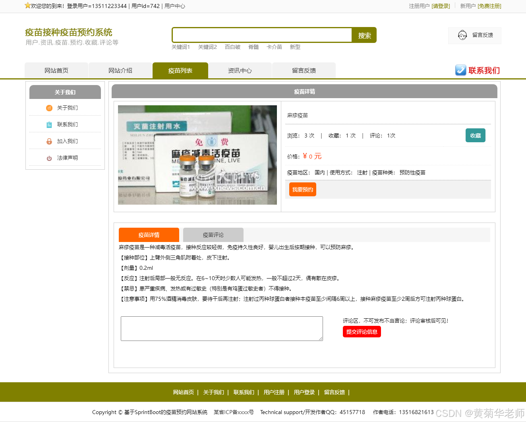Click inside the comment text area
This screenshot has height=422, width=526.
(x=222, y=329)
